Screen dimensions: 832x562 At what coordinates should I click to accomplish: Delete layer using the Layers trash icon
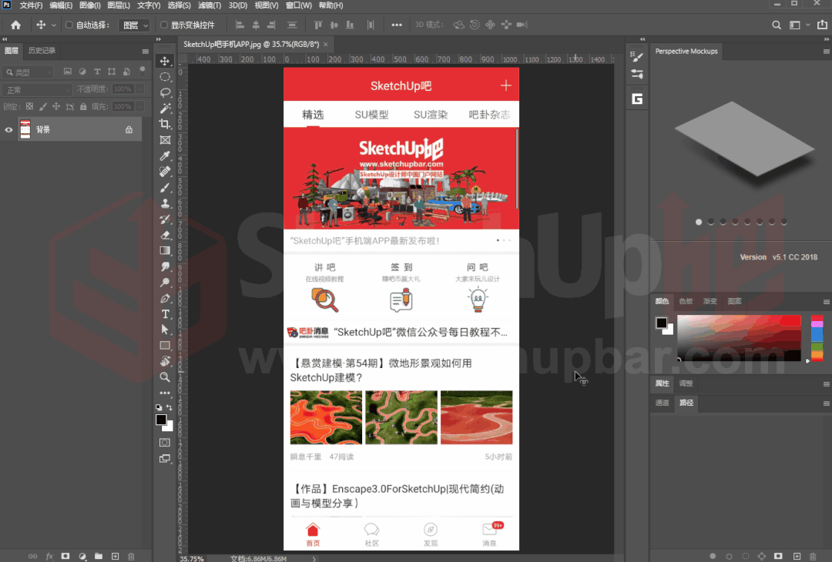coord(131,556)
